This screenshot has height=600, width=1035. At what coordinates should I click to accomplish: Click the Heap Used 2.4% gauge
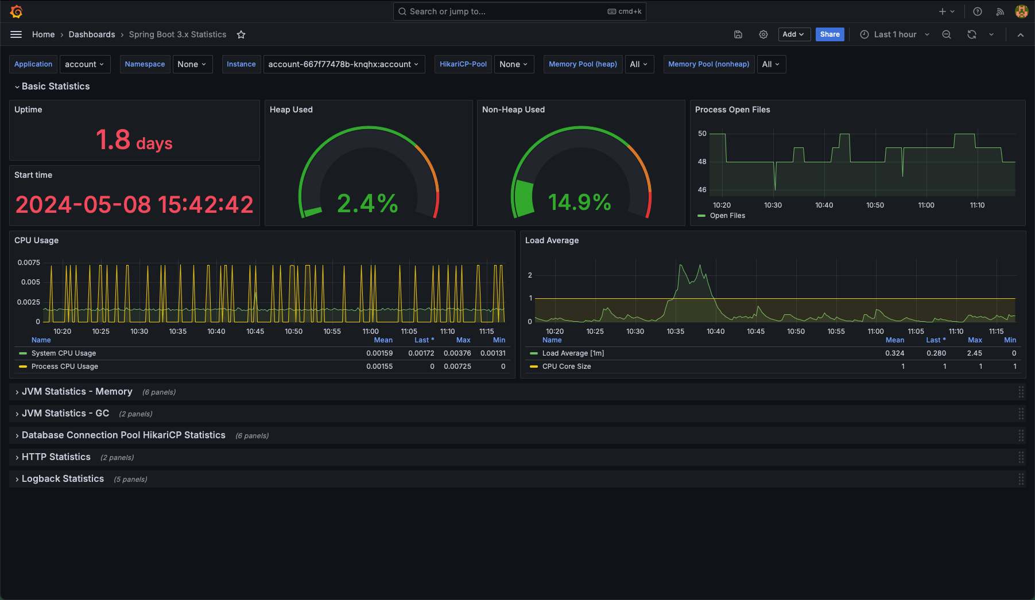click(369, 172)
